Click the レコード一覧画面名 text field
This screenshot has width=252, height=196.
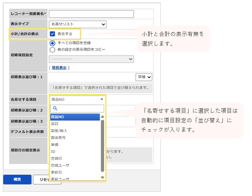(x=91, y=14)
